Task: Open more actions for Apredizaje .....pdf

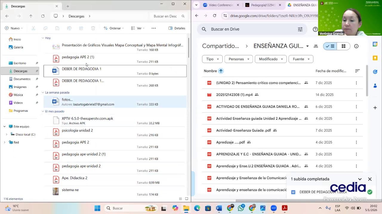Action: [356, 142]
